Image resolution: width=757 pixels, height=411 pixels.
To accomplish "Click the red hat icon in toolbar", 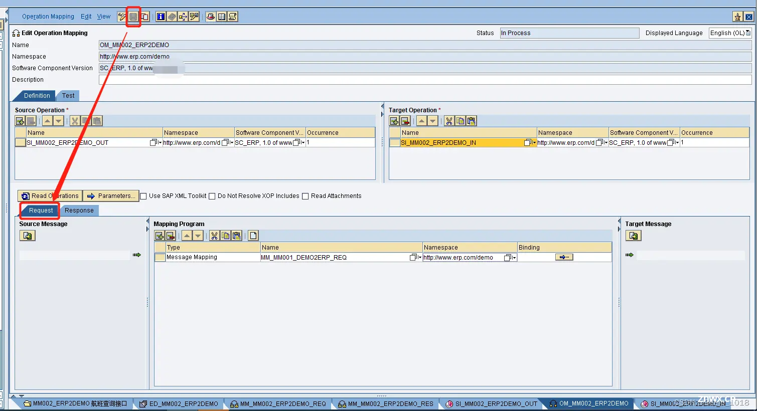I will click(210, 17).
